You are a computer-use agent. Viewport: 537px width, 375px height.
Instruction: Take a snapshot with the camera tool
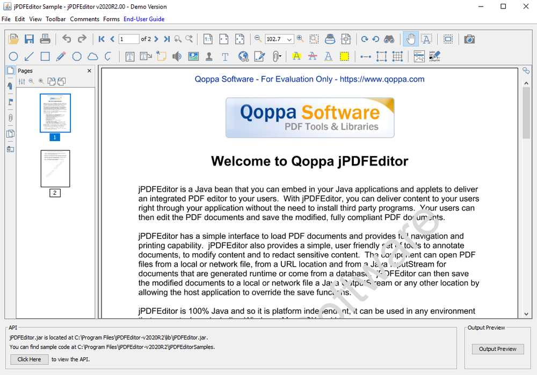pos(469,39)
